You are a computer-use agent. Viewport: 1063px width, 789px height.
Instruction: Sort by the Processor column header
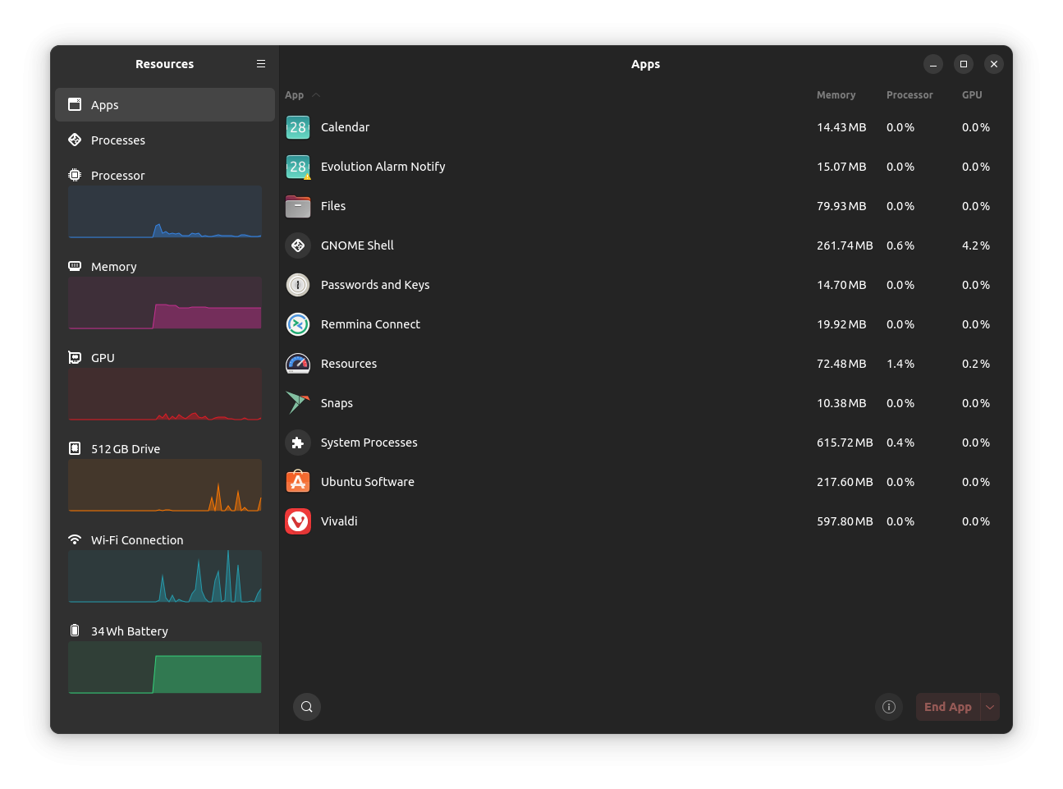point(910,95)
